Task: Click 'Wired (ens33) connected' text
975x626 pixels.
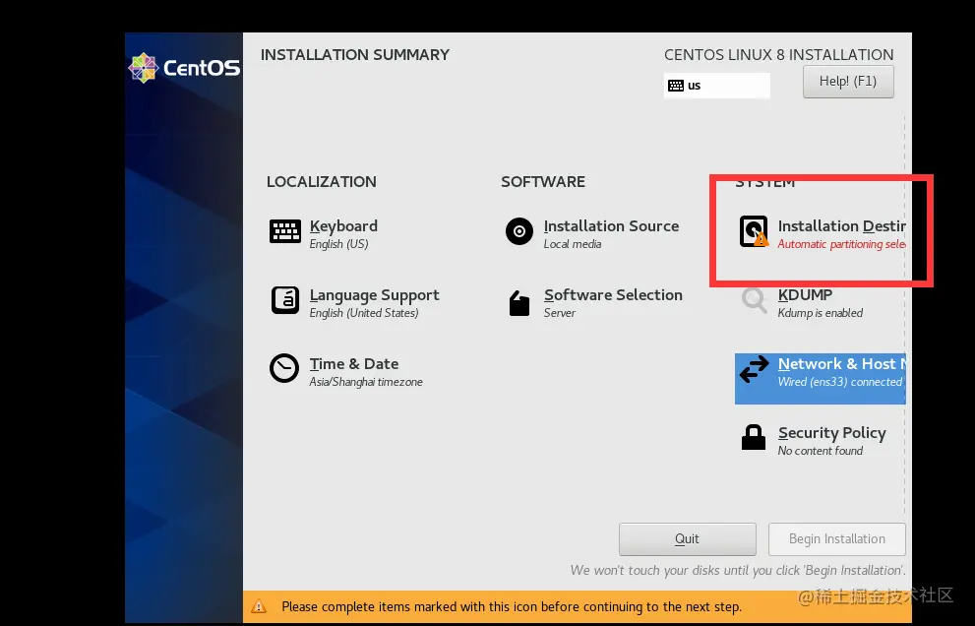Action: click(840, 382)
